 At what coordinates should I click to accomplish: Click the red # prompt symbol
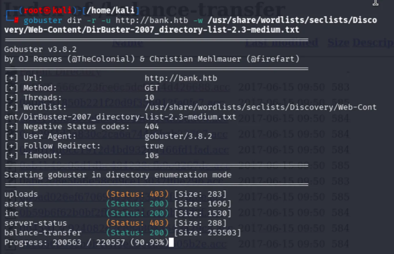coord(16,20)
